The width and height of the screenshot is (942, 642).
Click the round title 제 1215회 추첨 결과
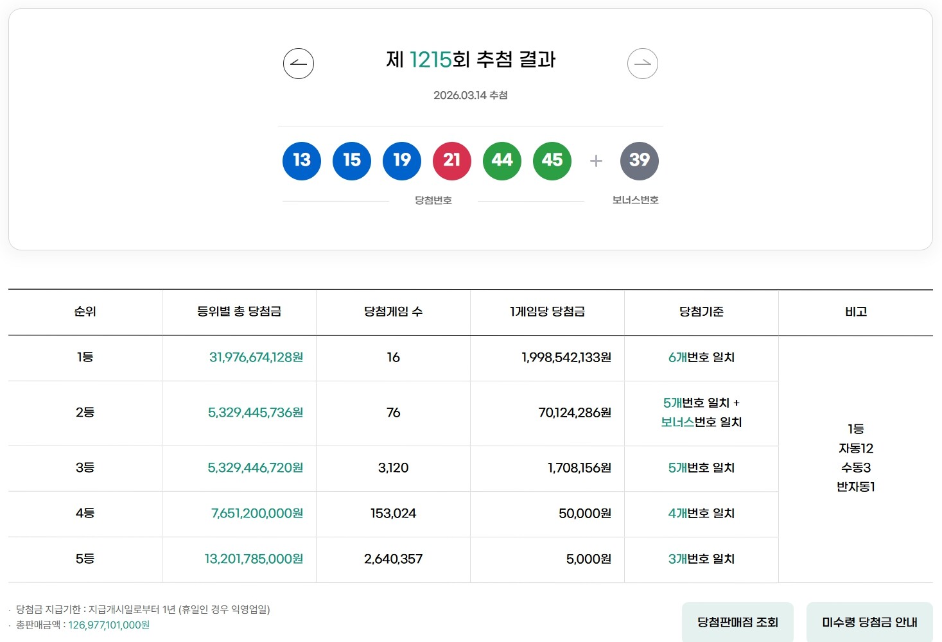pos(470,60)
